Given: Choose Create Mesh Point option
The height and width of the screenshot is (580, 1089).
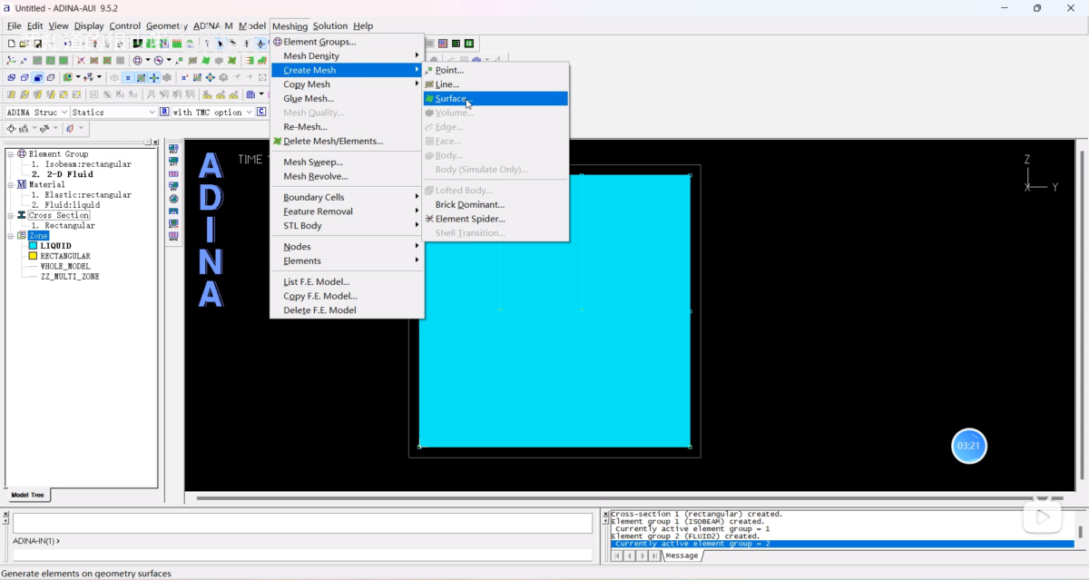Looking at the screenshot, I should (495, 70).
